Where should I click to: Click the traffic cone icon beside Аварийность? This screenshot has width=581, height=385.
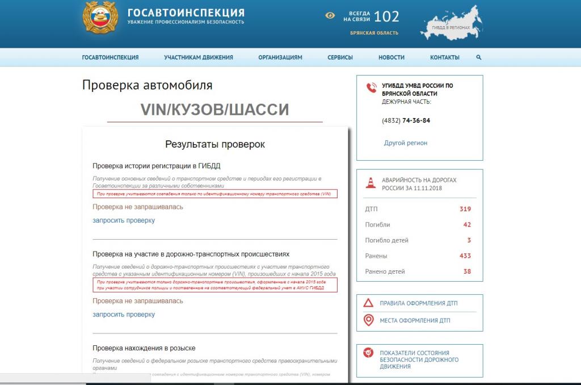(371, 182)
